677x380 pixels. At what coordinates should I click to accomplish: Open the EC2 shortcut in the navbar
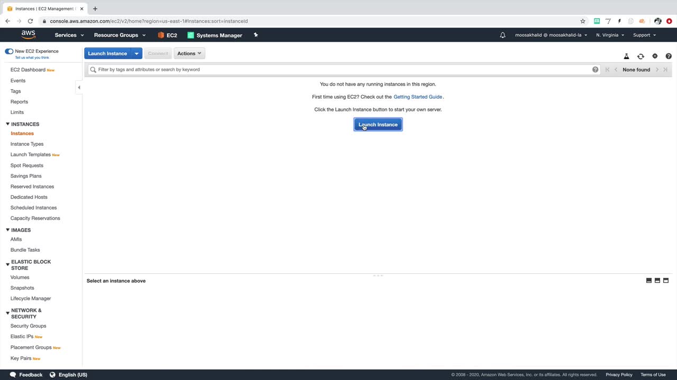tap(167, 35)
